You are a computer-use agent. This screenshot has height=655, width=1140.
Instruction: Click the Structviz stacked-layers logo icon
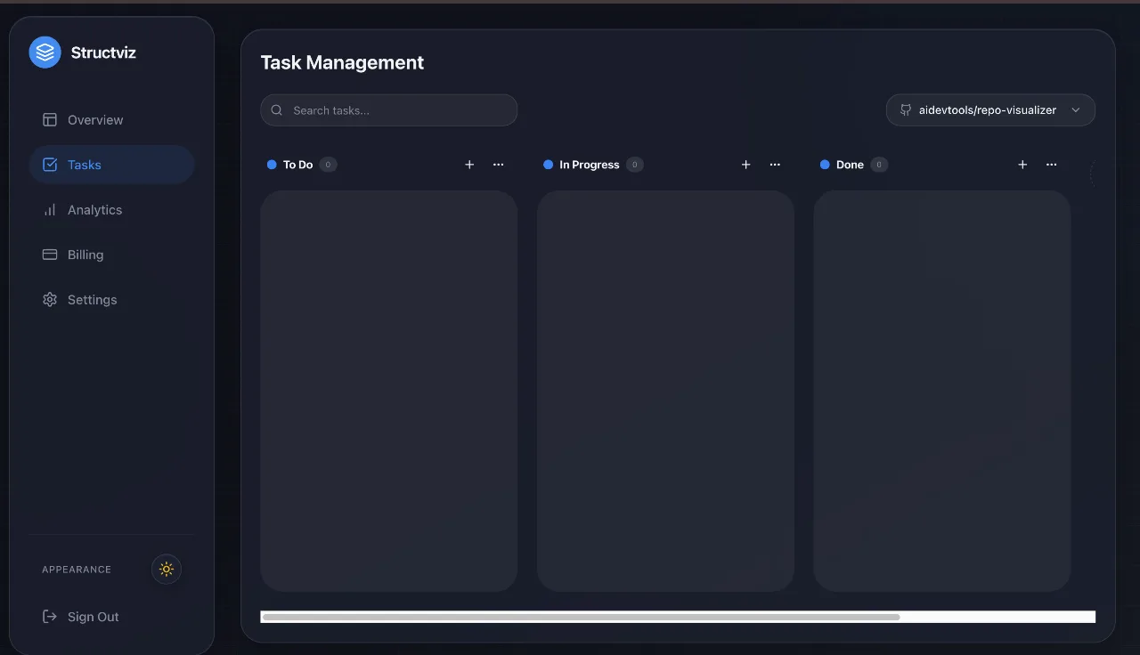[x=45, y=53]
